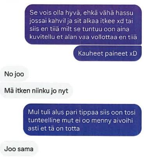Click the 'xD' at the end of 'Kauheet paineet'
Viewport: 159px width, 157px height.
tap(133, 53)
